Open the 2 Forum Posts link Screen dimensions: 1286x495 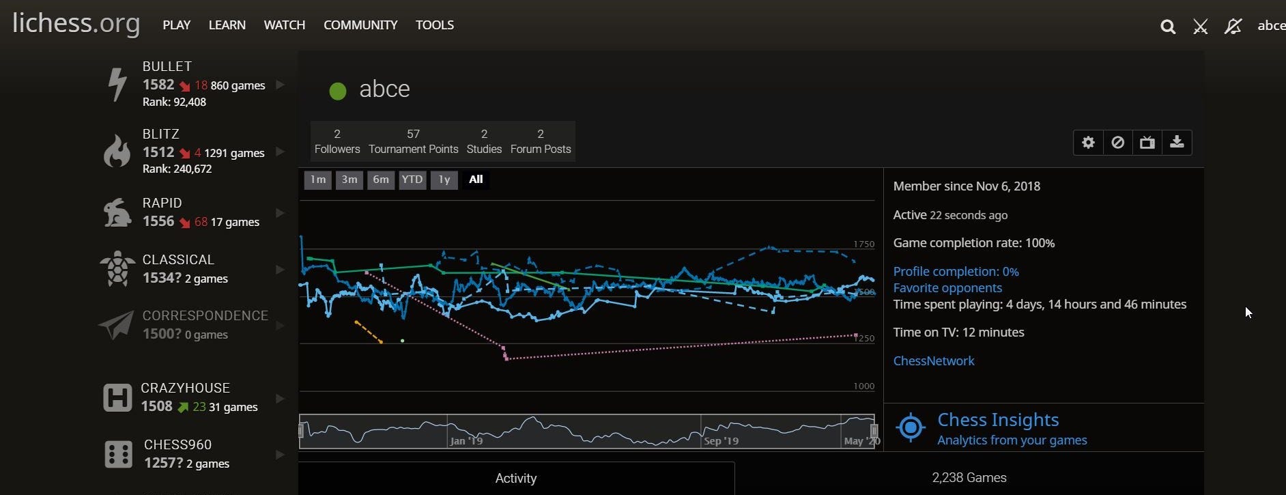pyautogui.click(x=541, y=141)
